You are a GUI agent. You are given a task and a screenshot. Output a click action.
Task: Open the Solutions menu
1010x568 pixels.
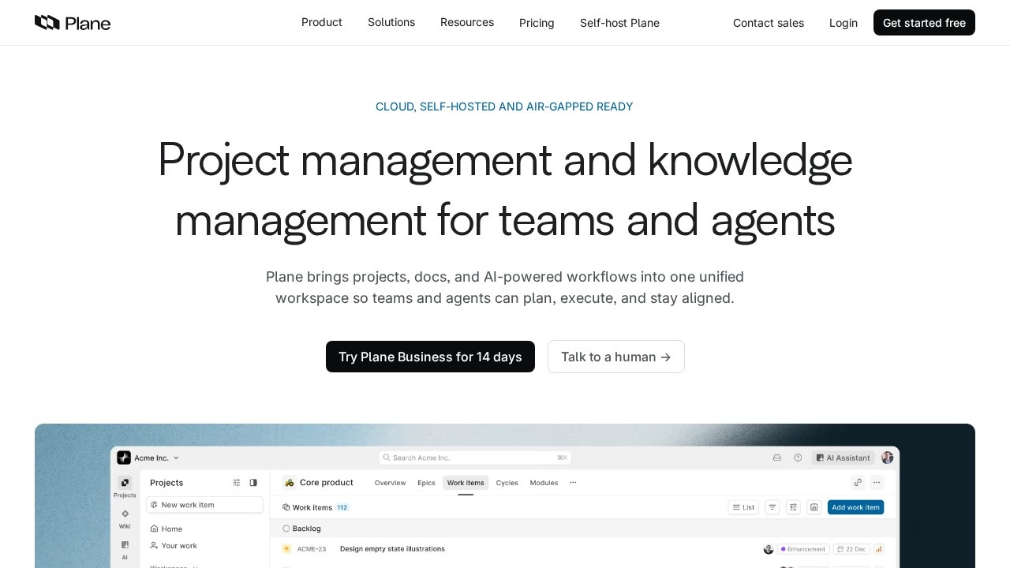click(x=391, y=22)
